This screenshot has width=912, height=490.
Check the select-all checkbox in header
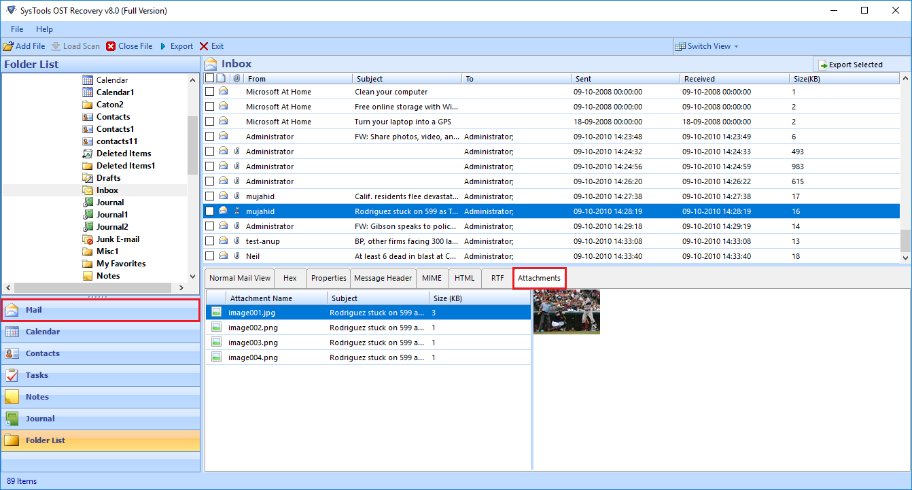click(x=209, y=79)
